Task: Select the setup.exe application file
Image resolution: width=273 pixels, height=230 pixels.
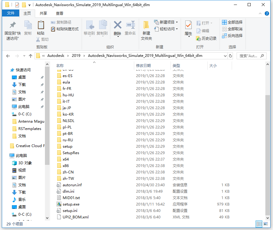Action: point(71,204)
